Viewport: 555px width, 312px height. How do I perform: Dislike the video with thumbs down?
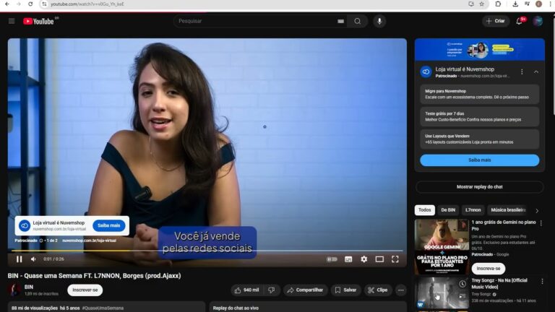[x=272, y=290]
